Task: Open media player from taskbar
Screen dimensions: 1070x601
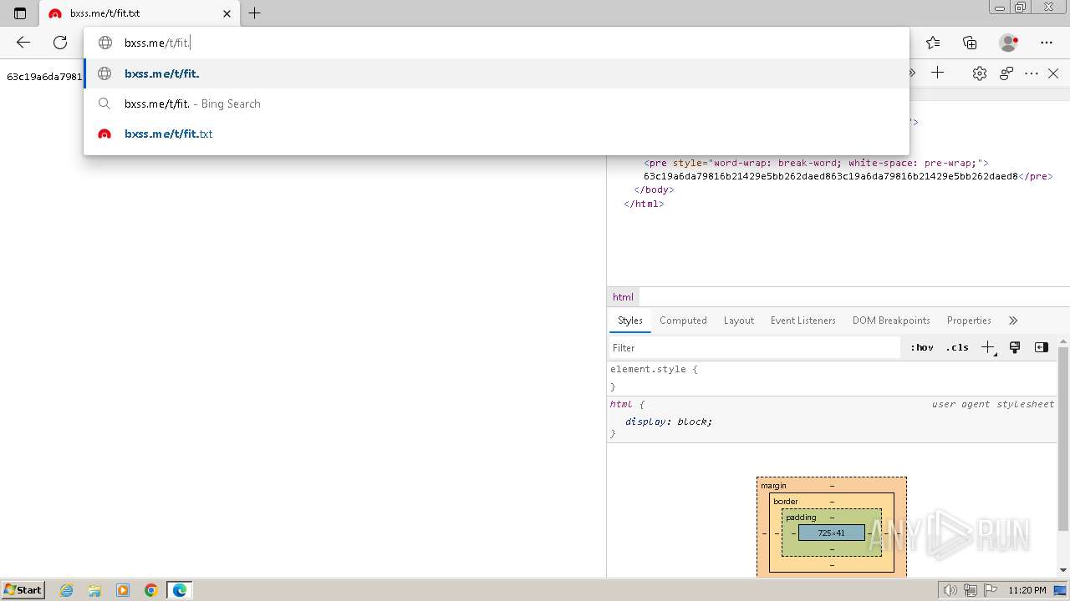Action: point(123,590)
